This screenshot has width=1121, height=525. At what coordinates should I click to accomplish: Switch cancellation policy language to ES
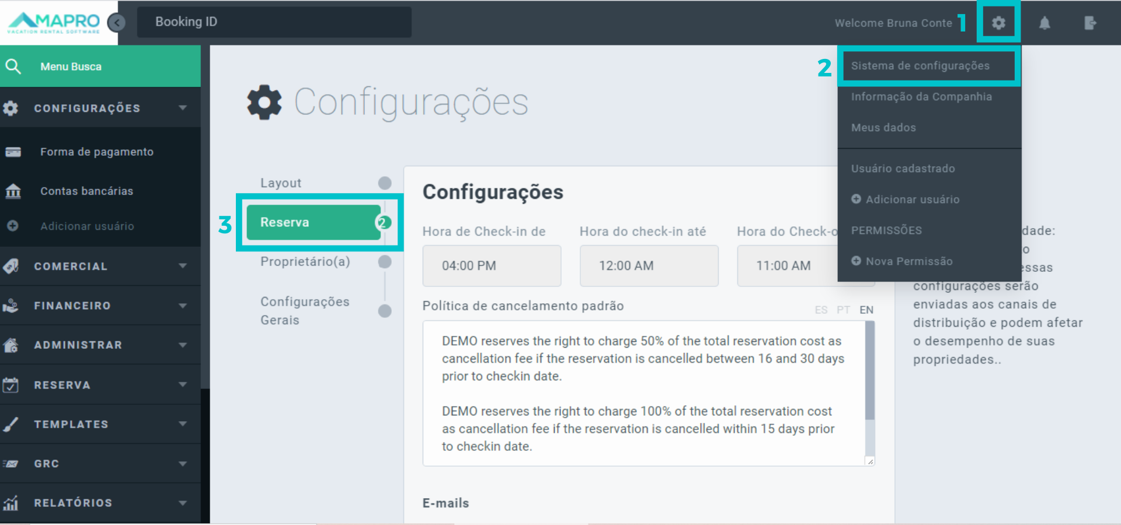coord(821,310)
